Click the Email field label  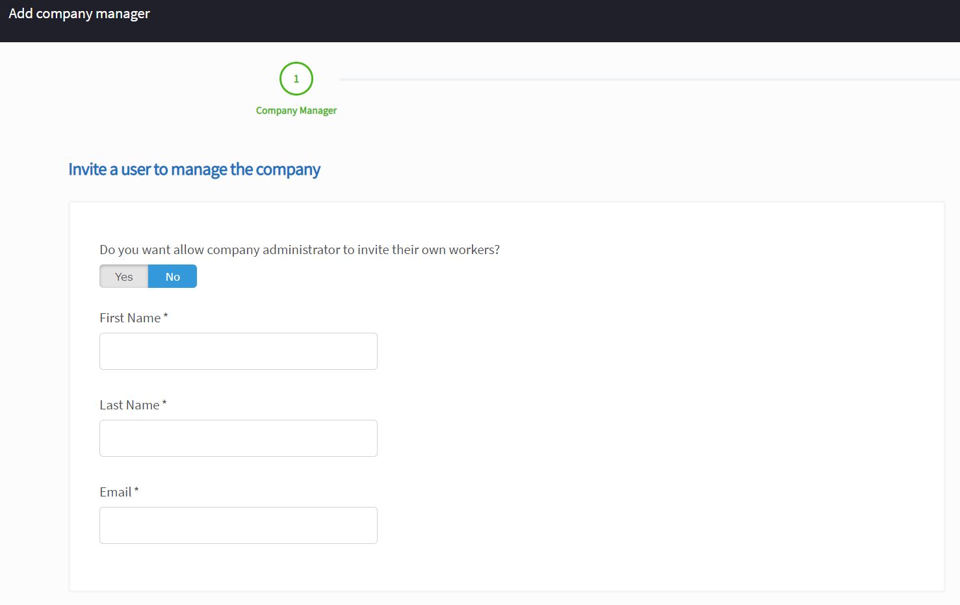[x=115, y=492]
